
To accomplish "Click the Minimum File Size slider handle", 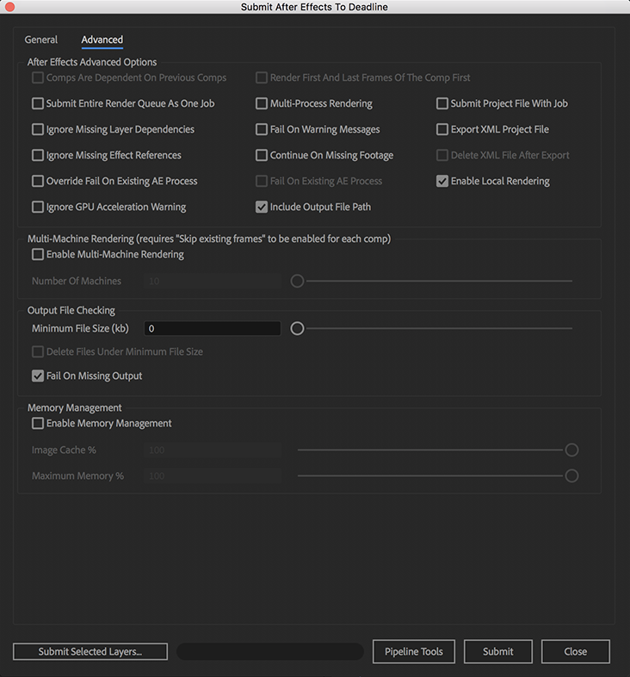I will (297, 328).
